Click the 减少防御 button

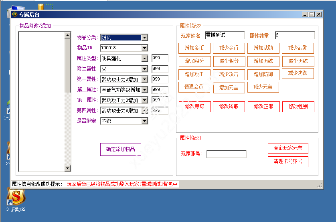(x=298, y=74)
